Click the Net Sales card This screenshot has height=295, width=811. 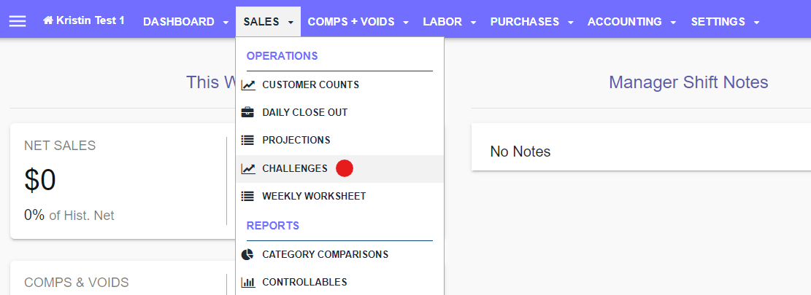pyautogui.click(x=123, y=181)
